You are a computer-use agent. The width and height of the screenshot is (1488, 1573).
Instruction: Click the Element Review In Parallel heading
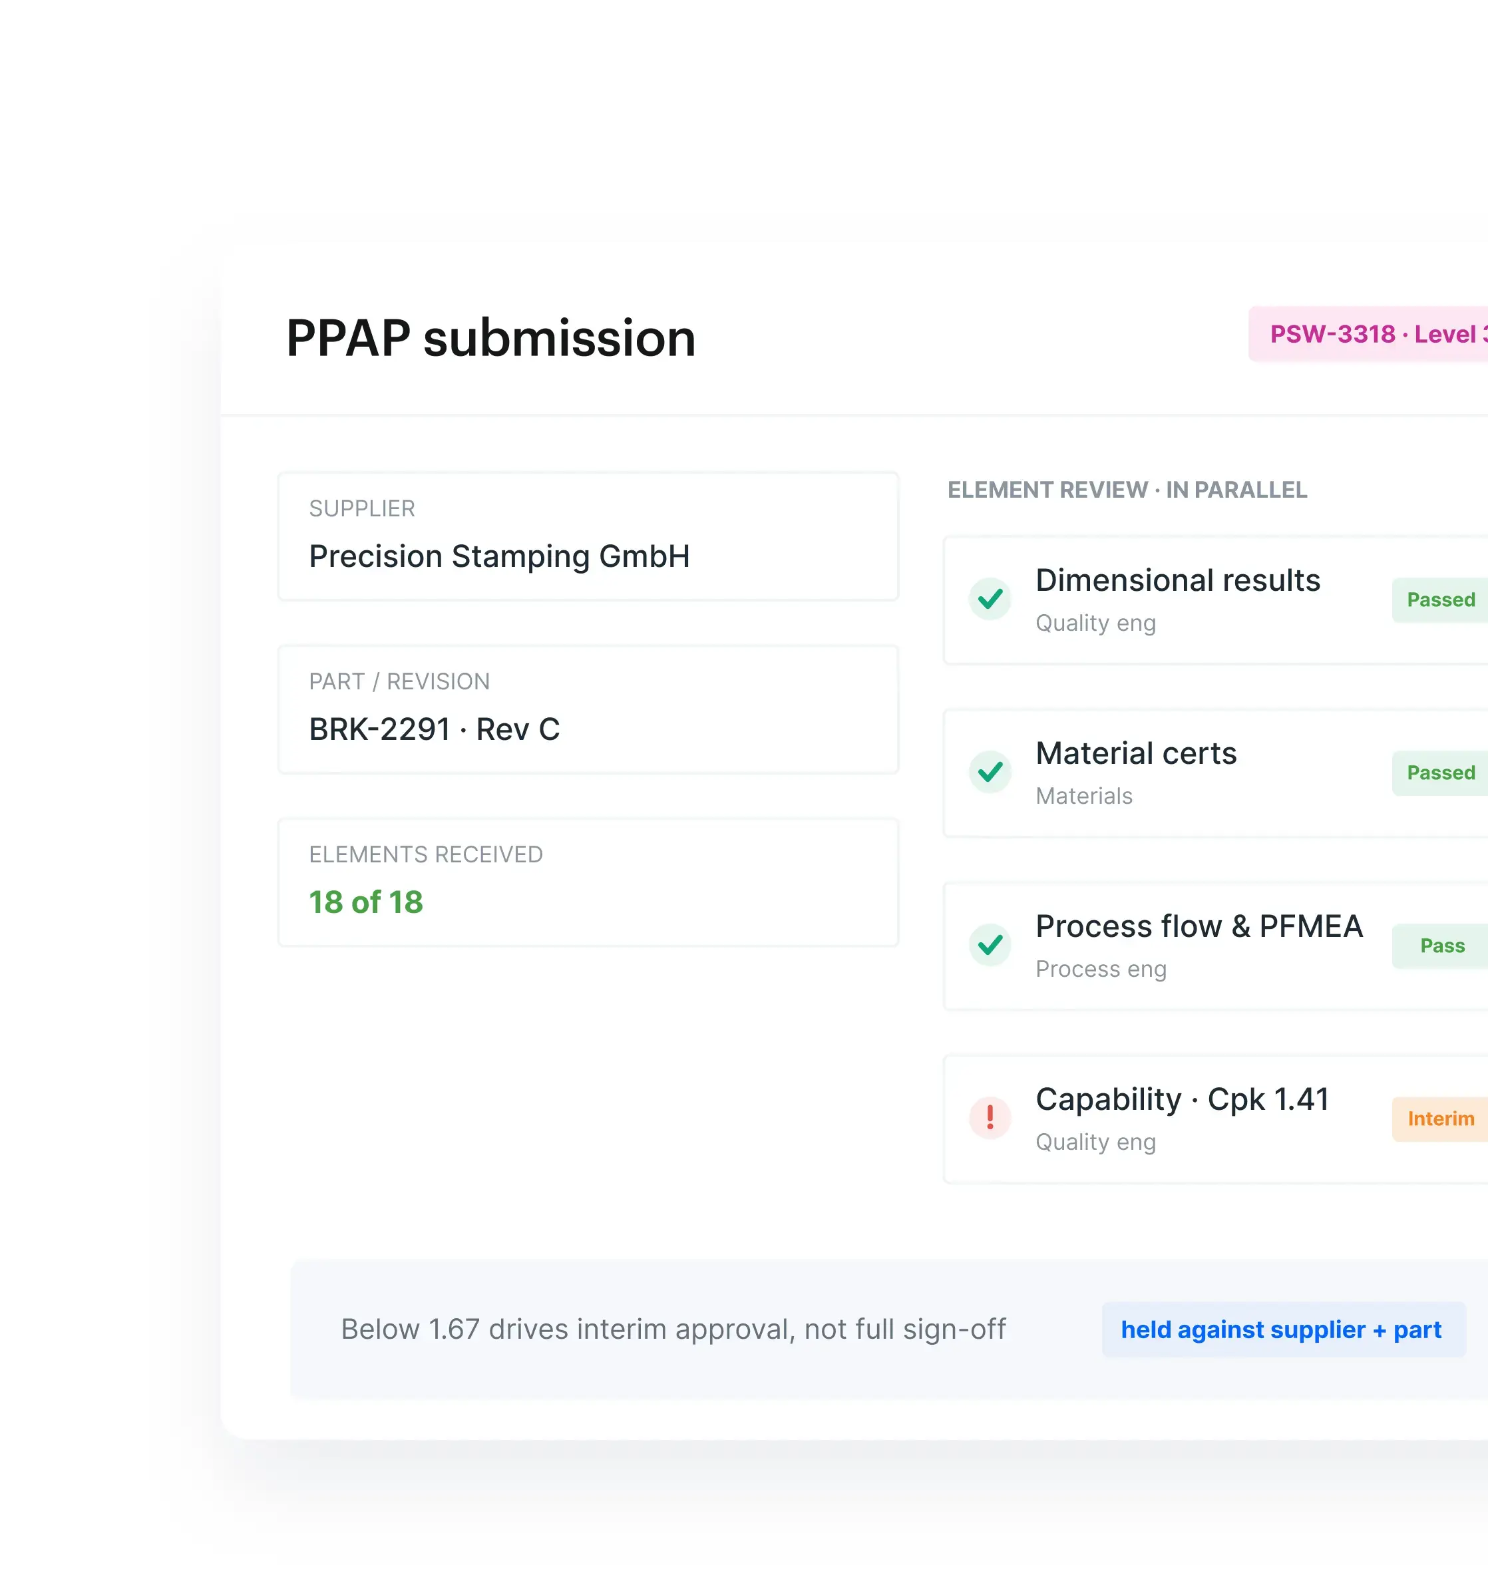(x=1127, y=490)
